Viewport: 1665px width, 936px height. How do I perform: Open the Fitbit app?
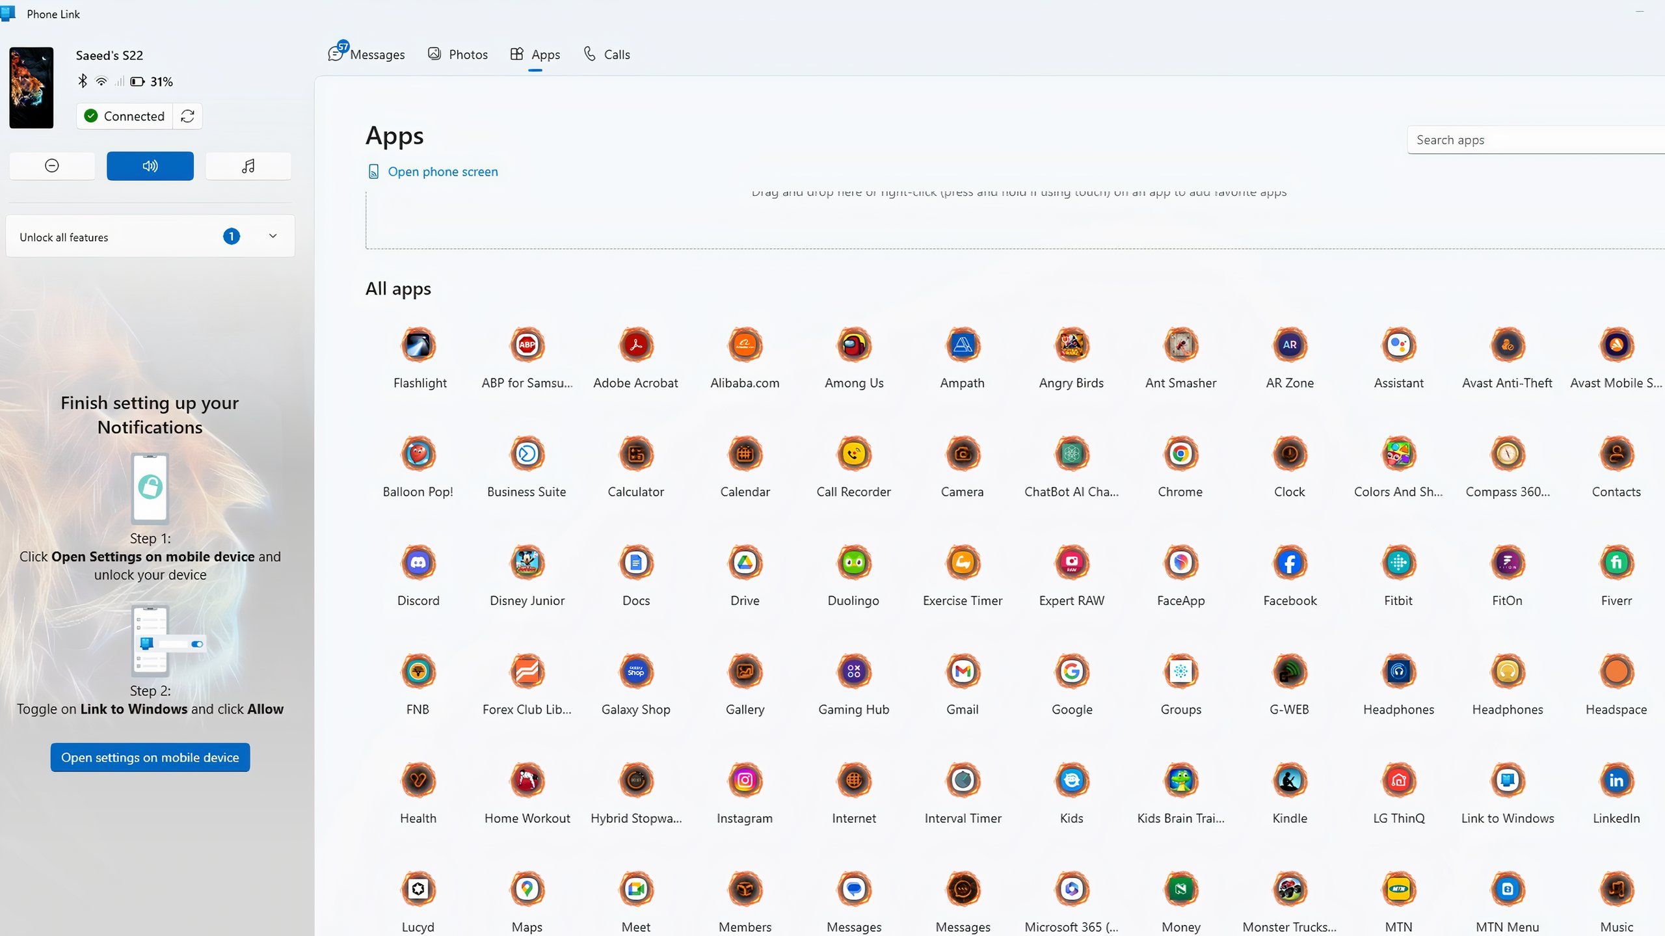(x=1399, y=563)
